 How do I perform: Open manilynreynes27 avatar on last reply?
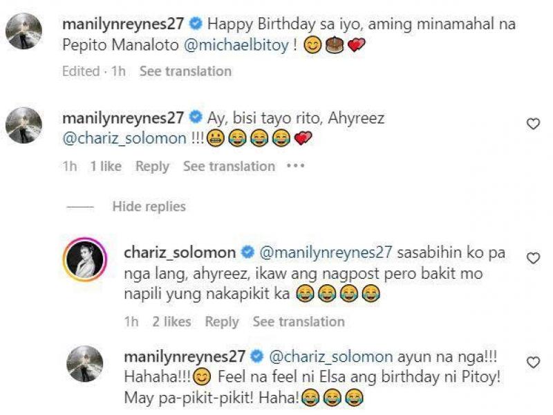84,364
